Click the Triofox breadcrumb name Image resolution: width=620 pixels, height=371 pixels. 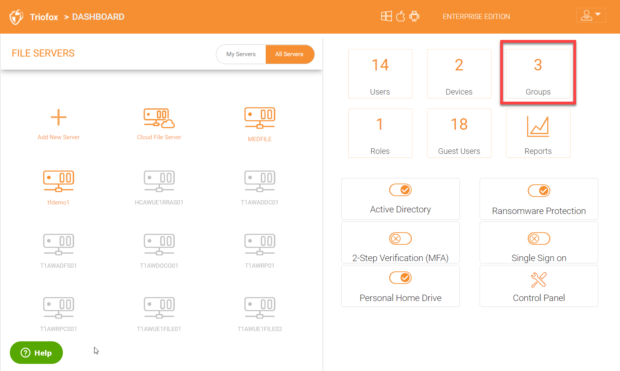pos(44,17)
